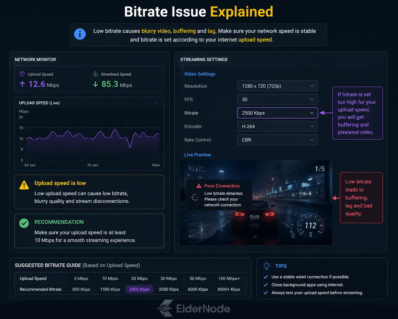Image resolution: width=398 pixels, height=319 pixels.
Task: Click the 20 Mbps upload speed column header
Action: coord(139,279)
